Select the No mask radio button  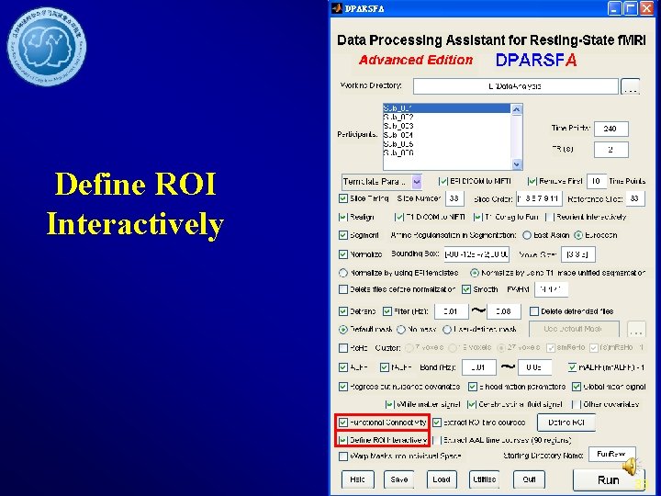click(x=401, y=330)
